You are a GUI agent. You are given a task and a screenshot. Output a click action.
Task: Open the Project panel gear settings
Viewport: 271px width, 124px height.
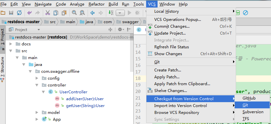pyautogui.click(x=121, y=29)
